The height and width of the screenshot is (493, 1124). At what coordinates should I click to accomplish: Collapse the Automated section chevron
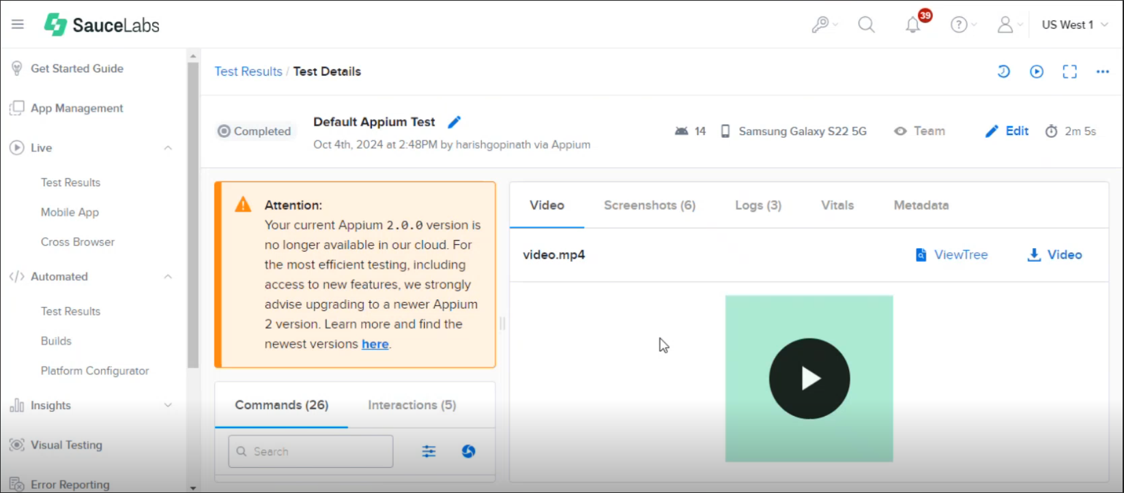[x=168, y=276]
